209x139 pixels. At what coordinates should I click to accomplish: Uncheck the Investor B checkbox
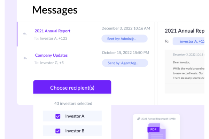coord(58,131)
